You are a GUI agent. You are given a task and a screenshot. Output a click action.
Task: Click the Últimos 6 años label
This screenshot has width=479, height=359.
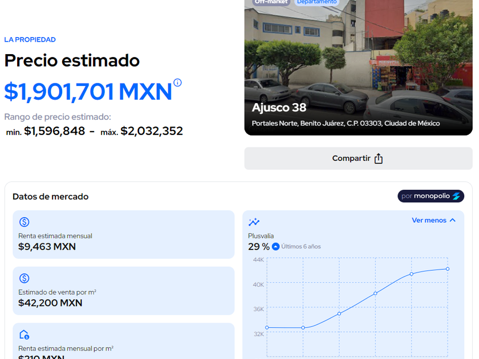301,247
